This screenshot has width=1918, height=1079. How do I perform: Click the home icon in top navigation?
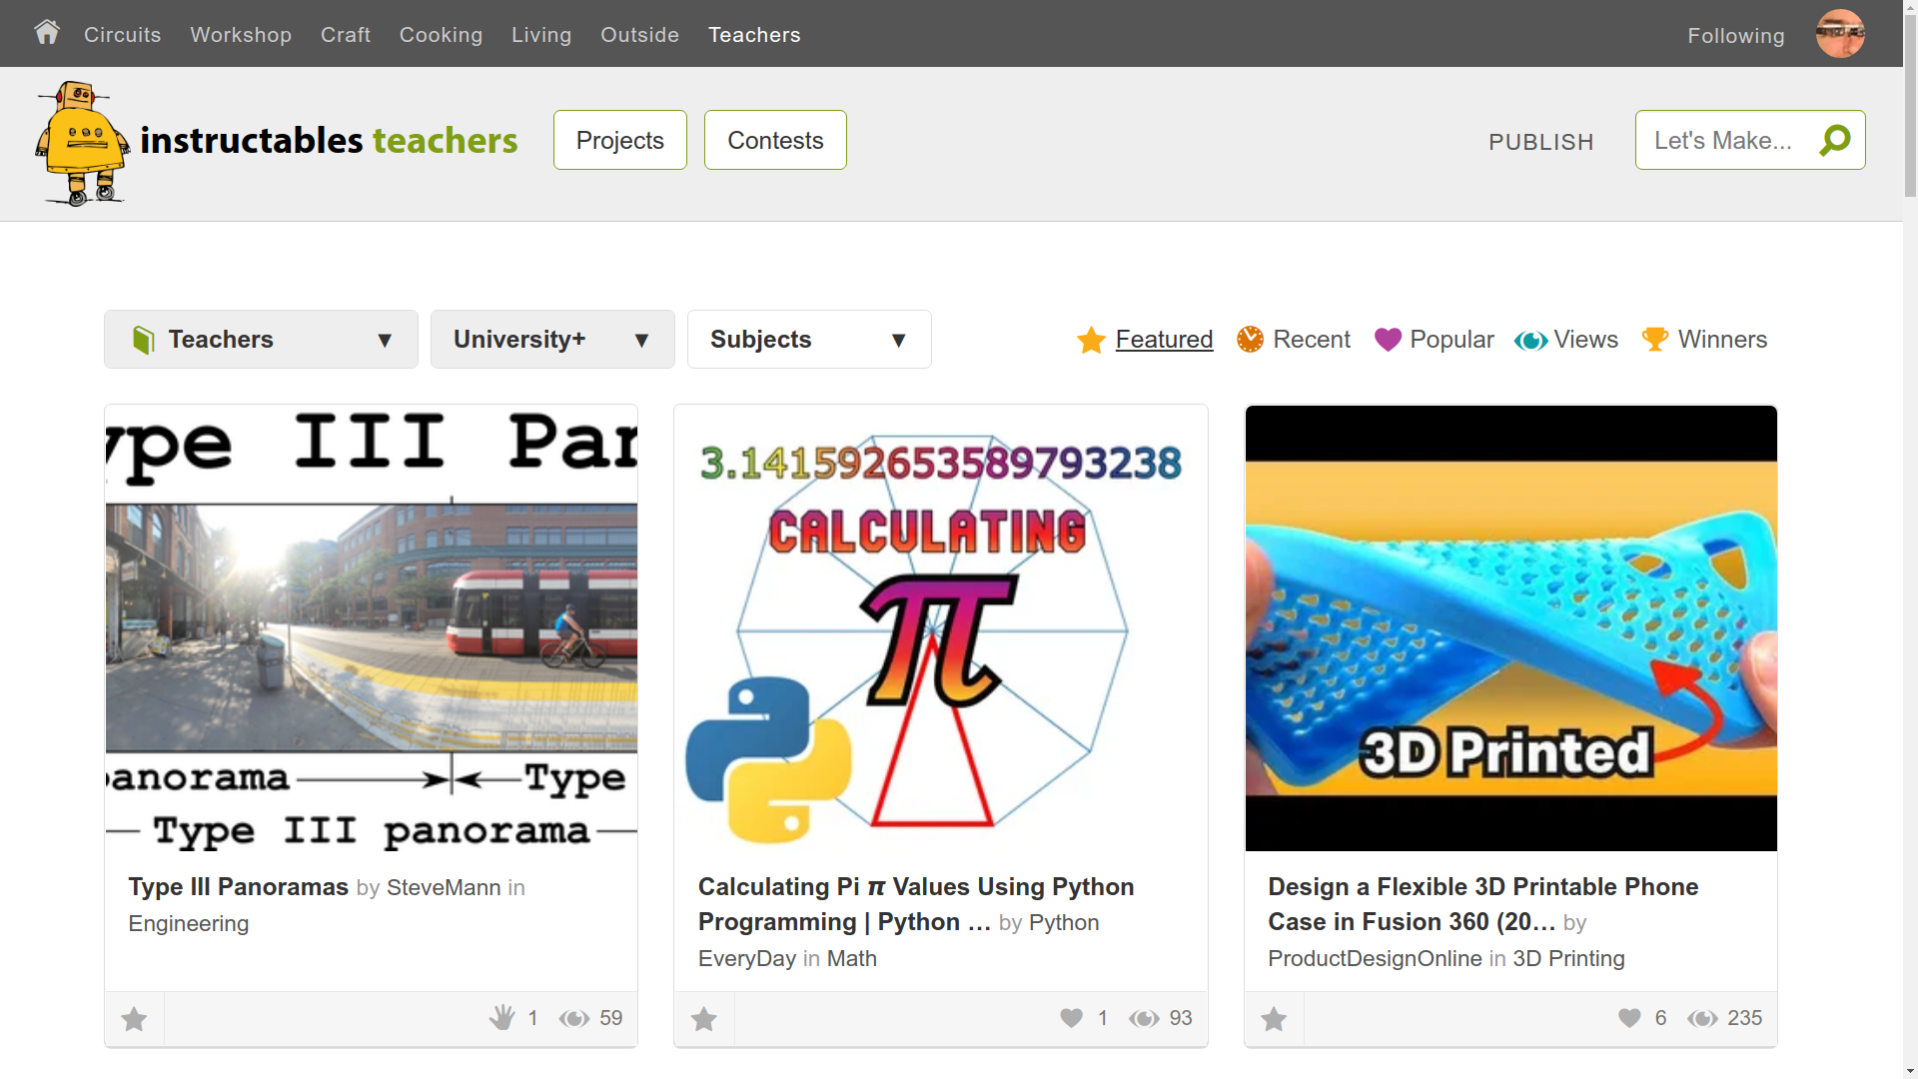(x=46, y=32)
